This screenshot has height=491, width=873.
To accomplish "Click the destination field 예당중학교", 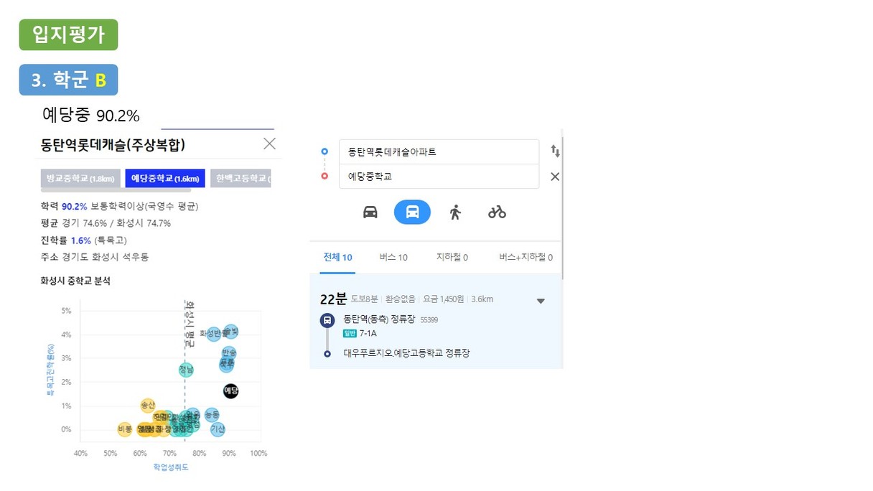I will point(439,177).
